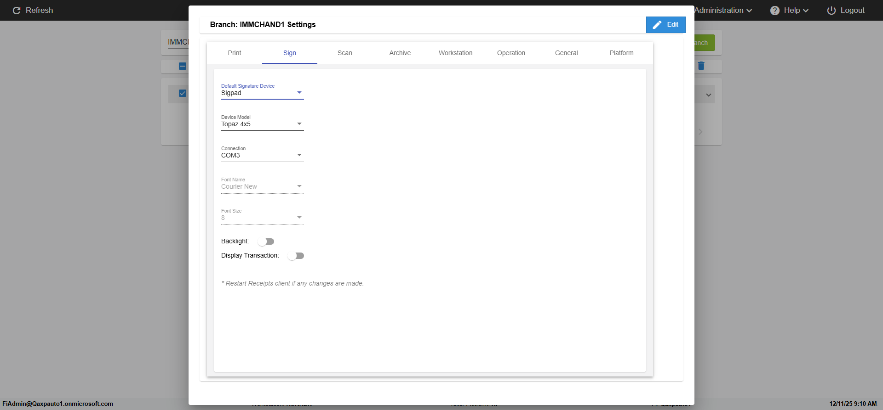Toggle the Backlight switch

tap(266, 242)
